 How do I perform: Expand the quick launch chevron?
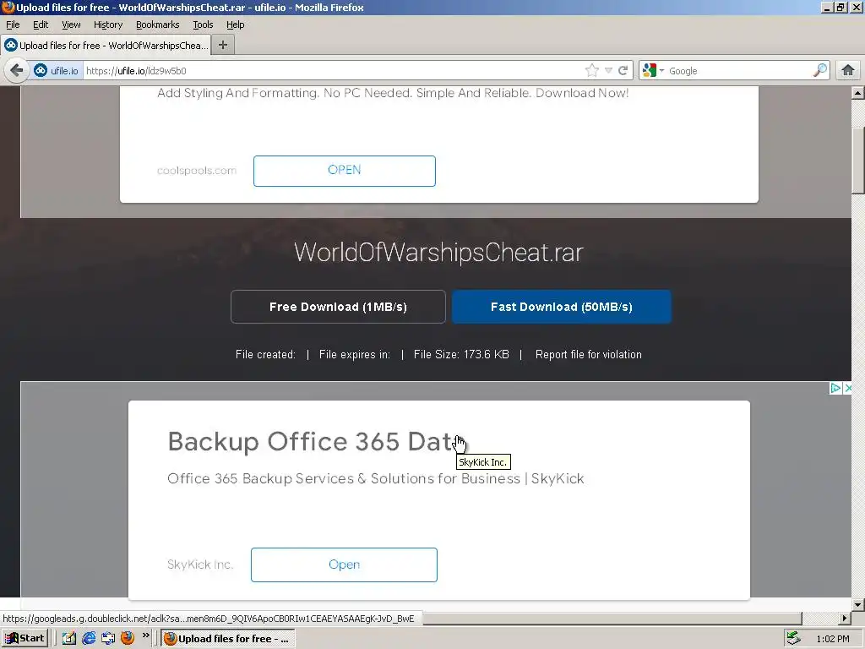[x=145, y=635]
